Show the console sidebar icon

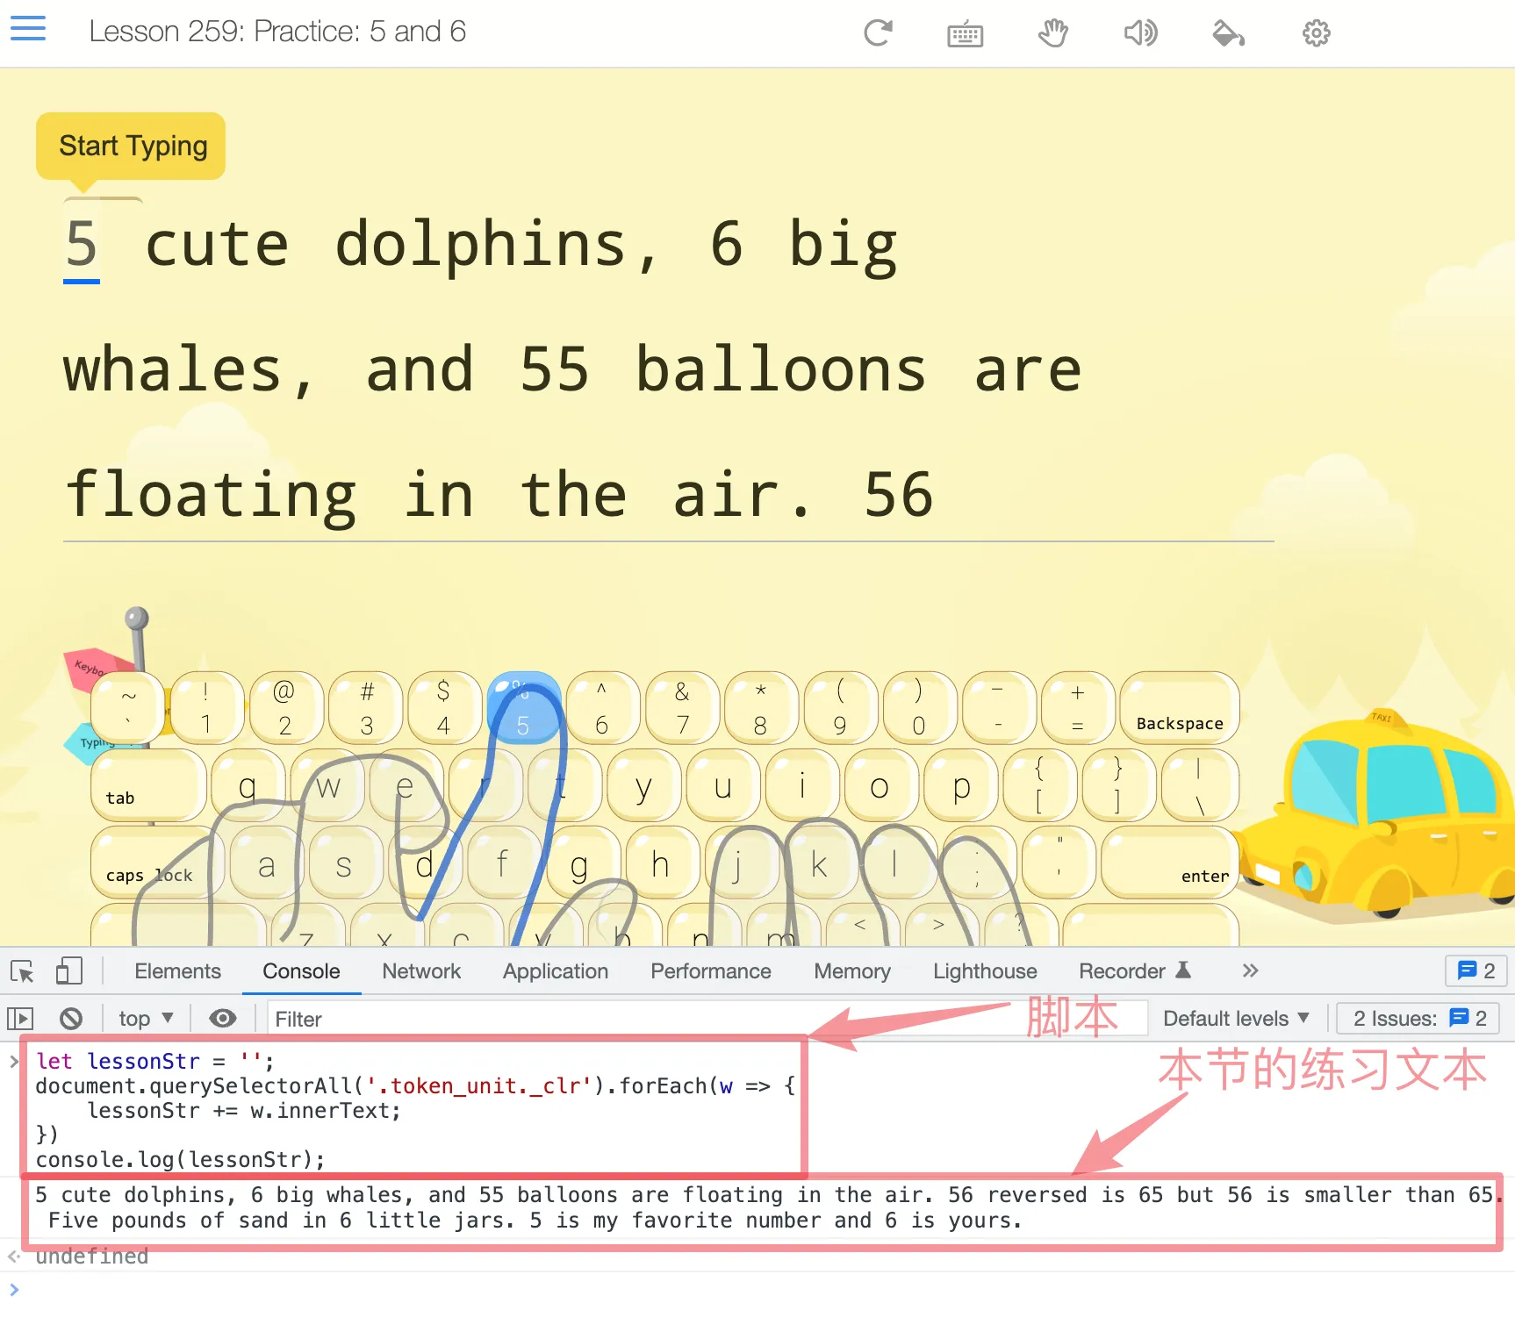tap(20, 1019)
